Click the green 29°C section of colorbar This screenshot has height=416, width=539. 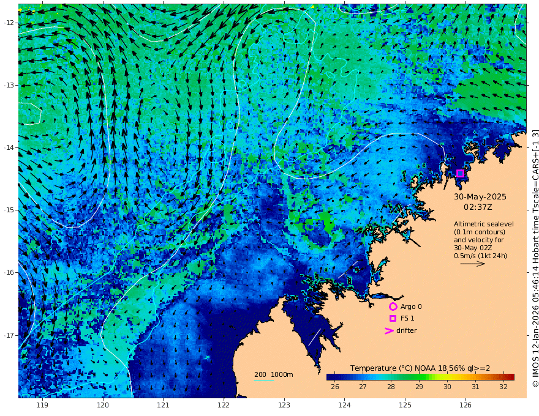tap(419, 377)
